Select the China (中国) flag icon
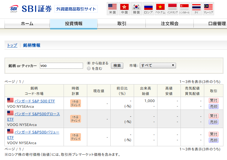Image resolution: width=227 pixels, height=160 pixels. (124, 9)
